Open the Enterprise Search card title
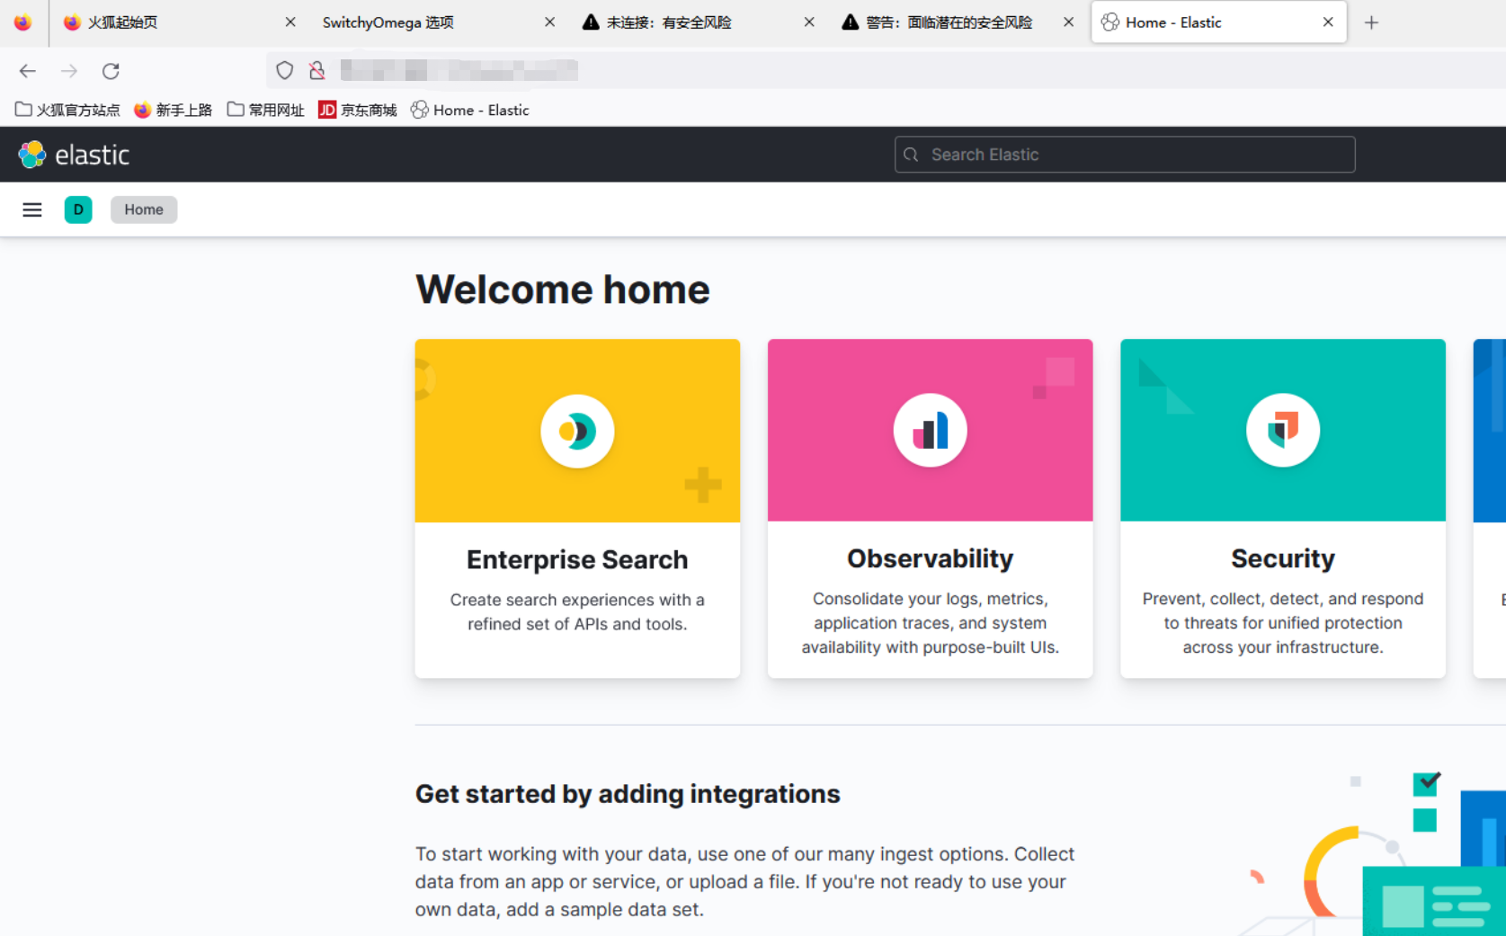 (577, 559)
